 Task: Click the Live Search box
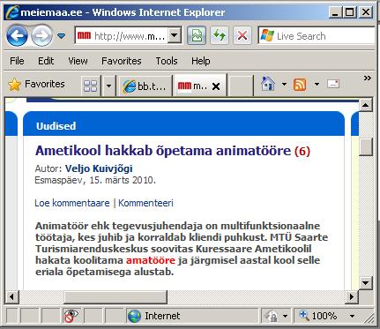(x=317, y=36)
